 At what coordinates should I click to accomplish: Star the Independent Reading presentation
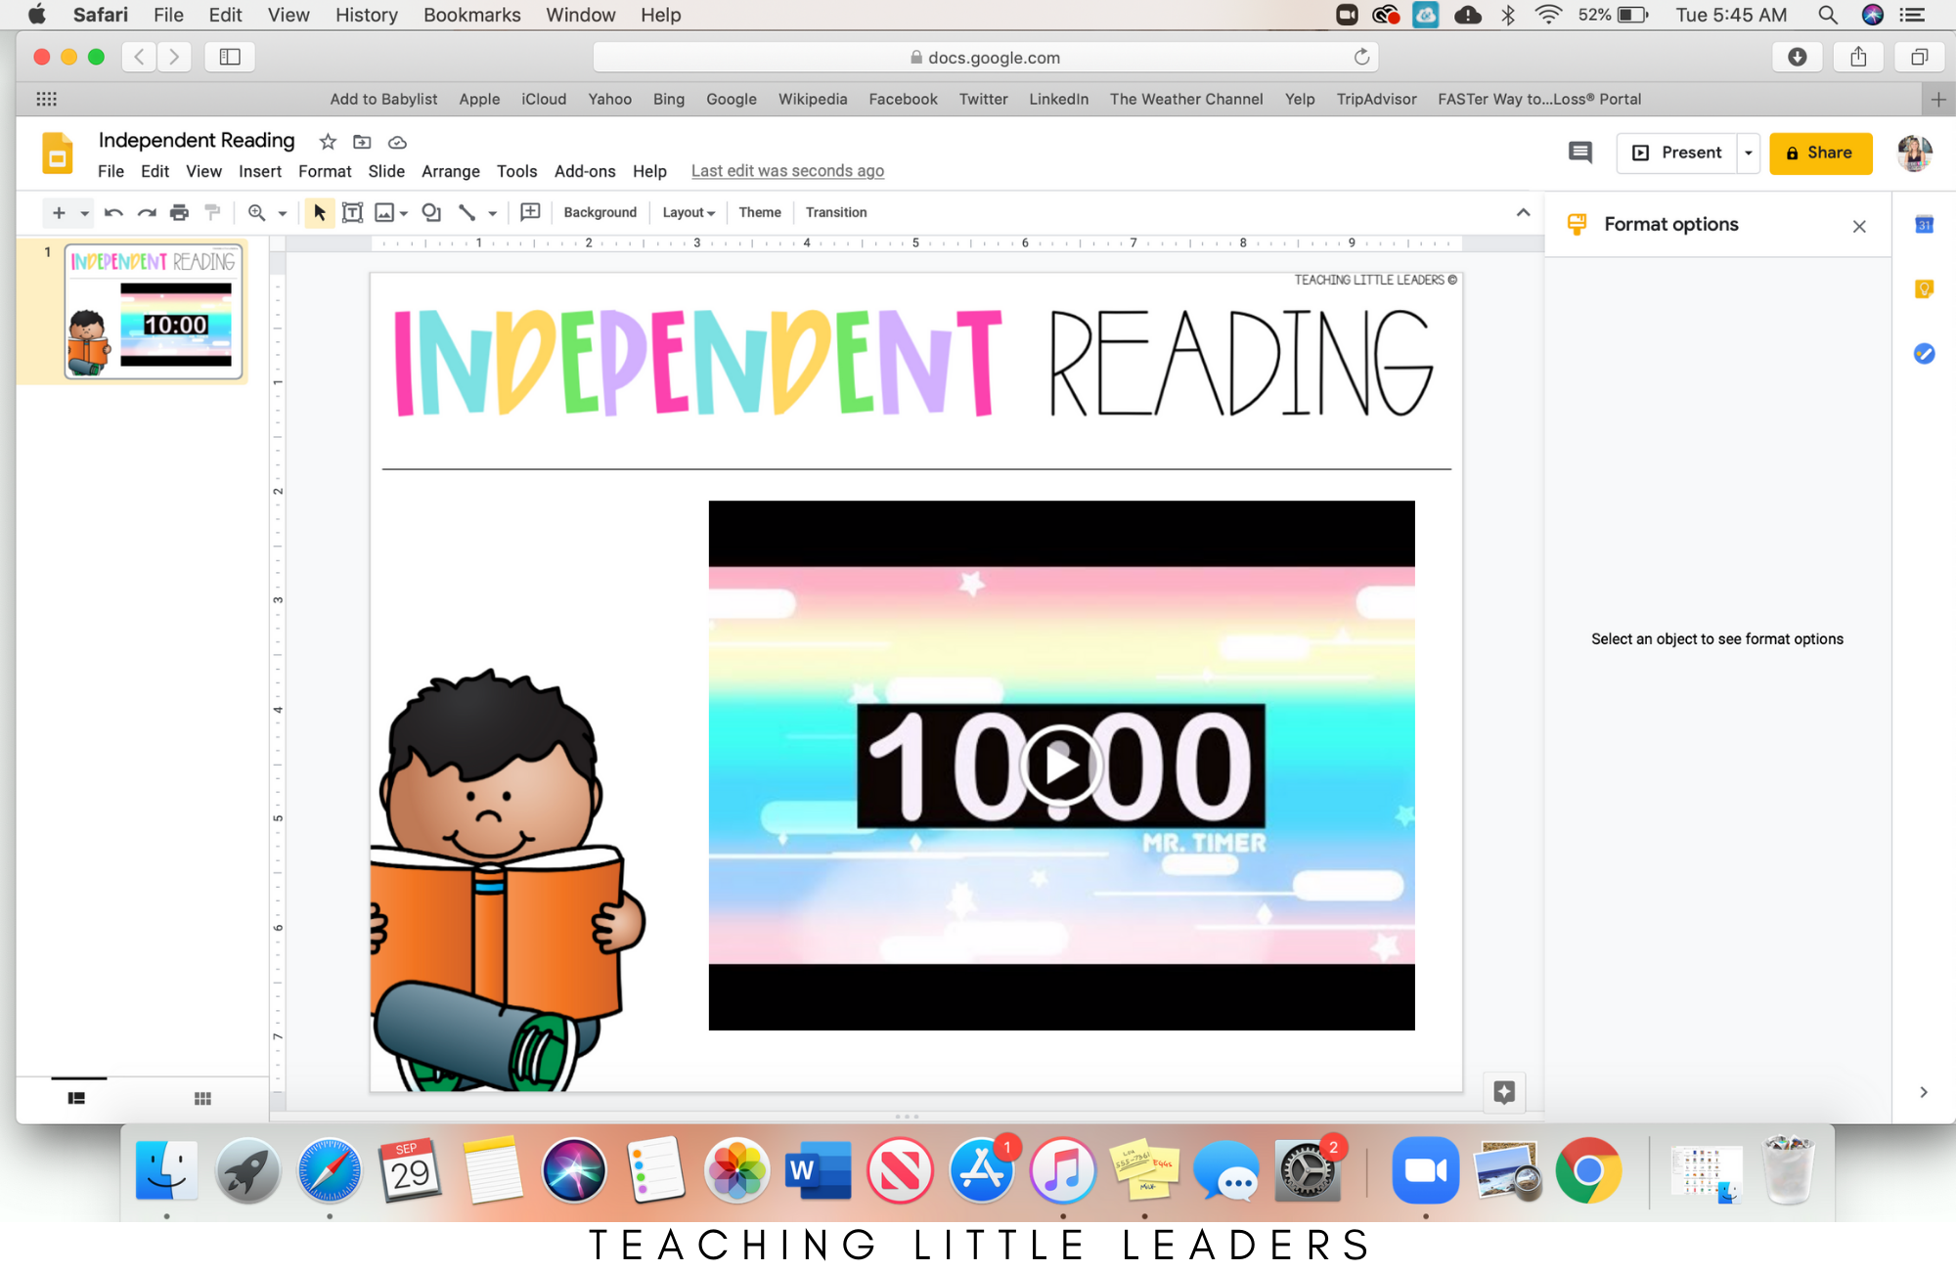(x=328, y=142)
